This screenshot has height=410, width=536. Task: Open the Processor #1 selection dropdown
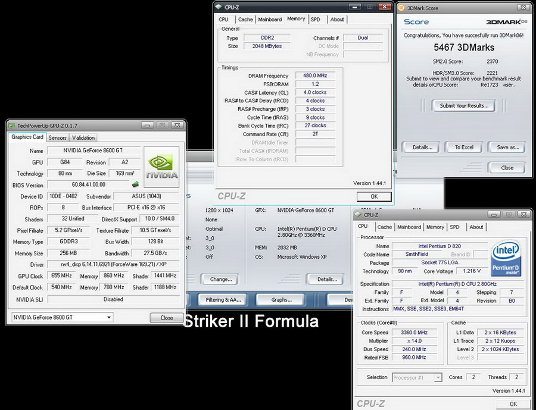coord(438,377)
